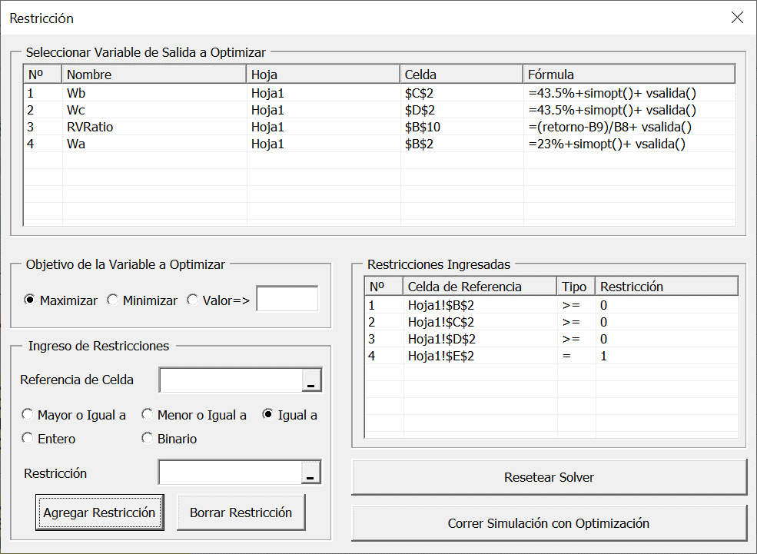Click the Agregar Restricción button

[99, 512]
